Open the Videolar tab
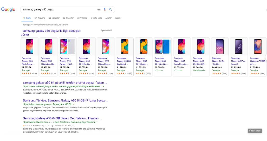Image resolution: width=267 pixels, height=141 pixels. [x=82, y=18]
